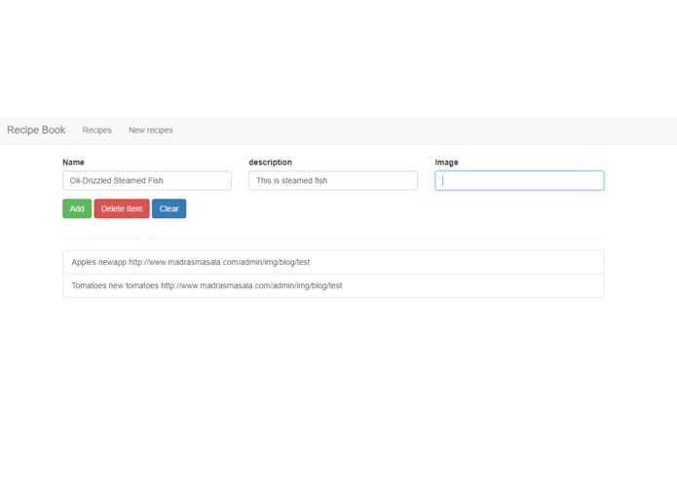Click the red Delete Item button

click(122, 208)
